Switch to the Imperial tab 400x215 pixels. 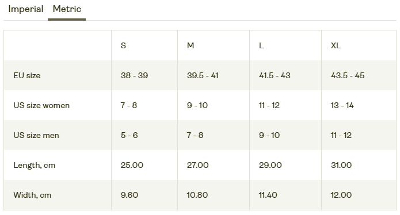pos(26,9)
